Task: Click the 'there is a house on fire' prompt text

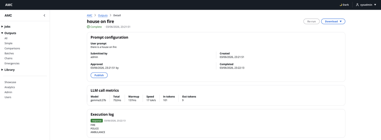Action: [104, 47]
